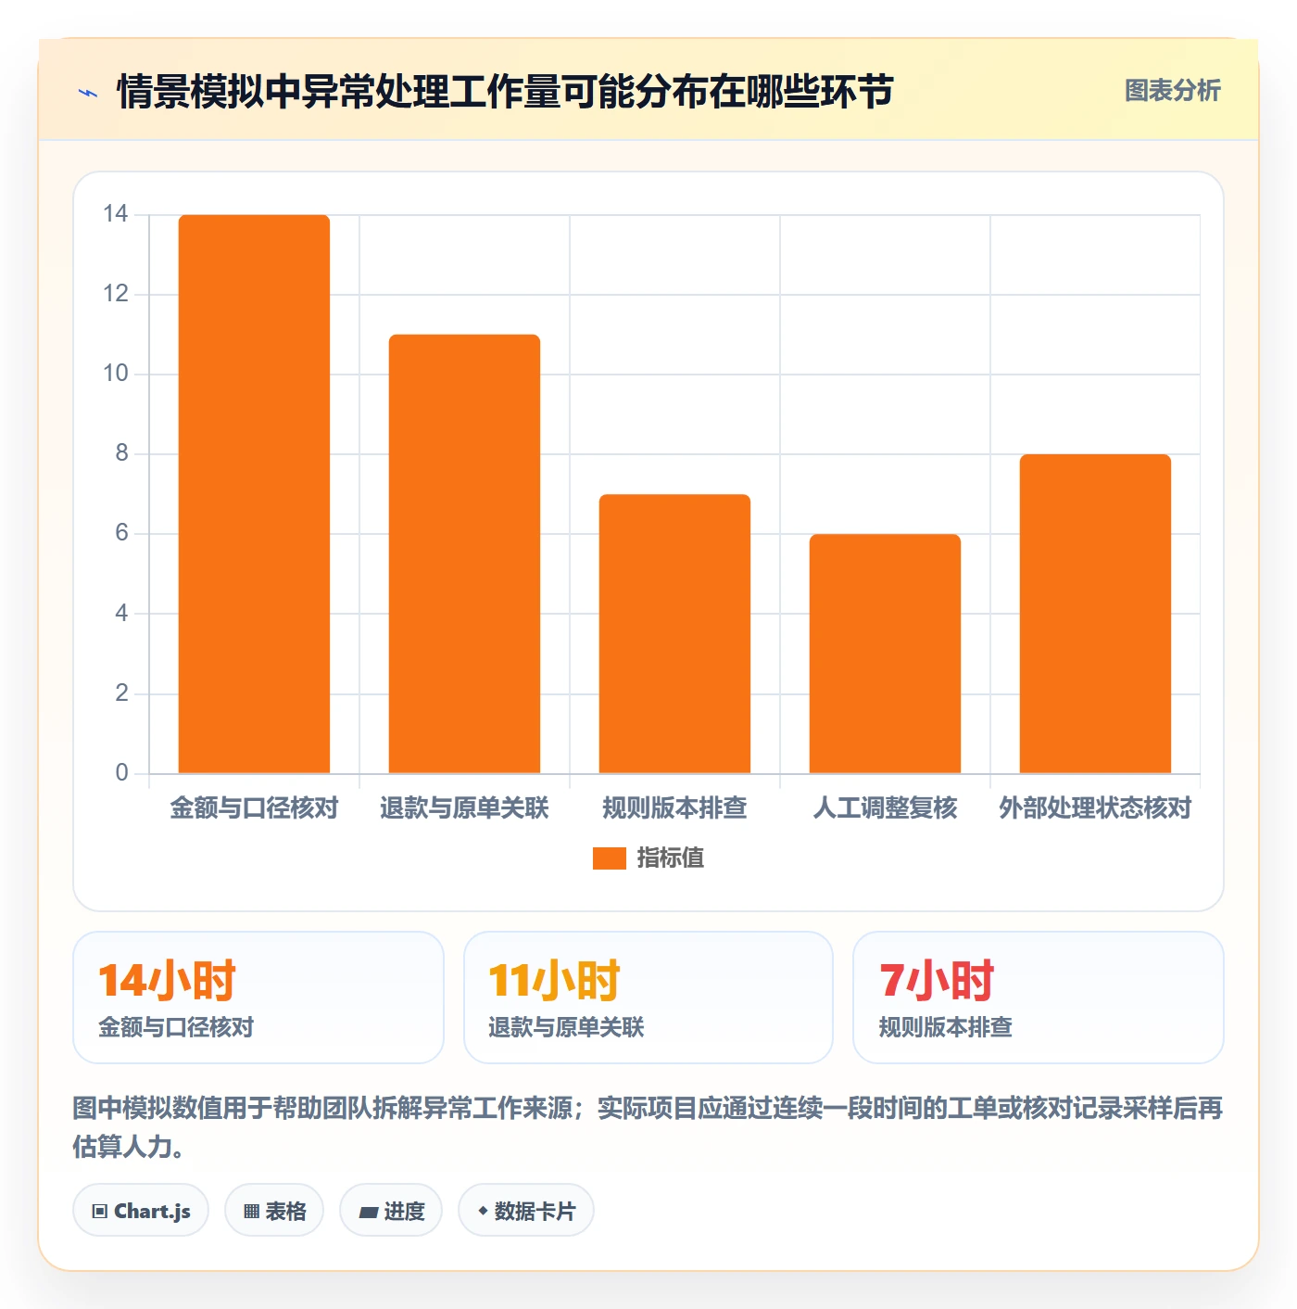
Task: Toggle the 指标值 legend color swatch
Action: tap(610, 858)
